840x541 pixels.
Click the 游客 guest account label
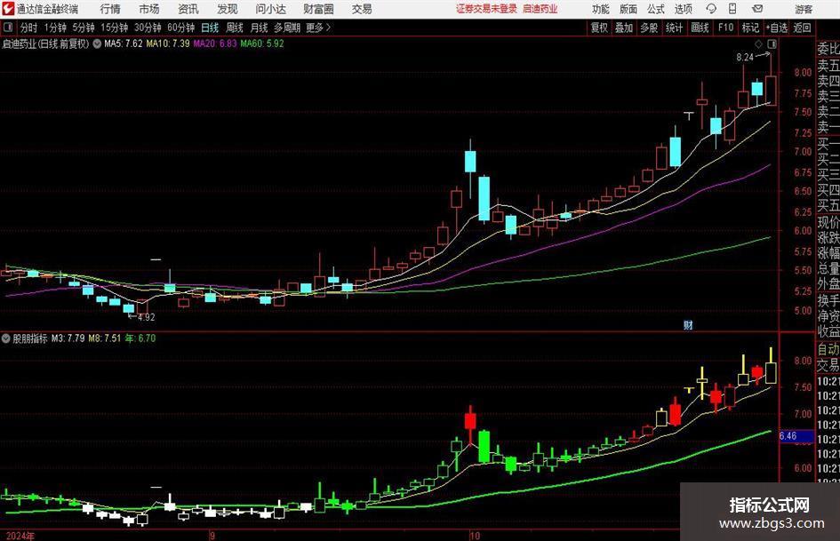click(x=804, y=9)
